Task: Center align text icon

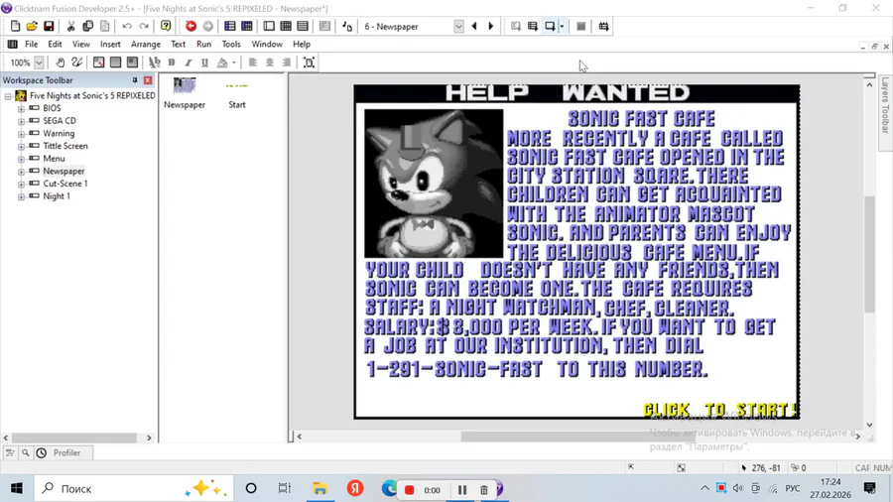Action: 269,63
